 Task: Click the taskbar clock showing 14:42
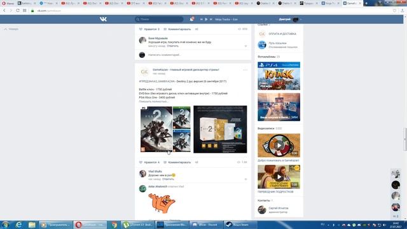click(396, 225)
